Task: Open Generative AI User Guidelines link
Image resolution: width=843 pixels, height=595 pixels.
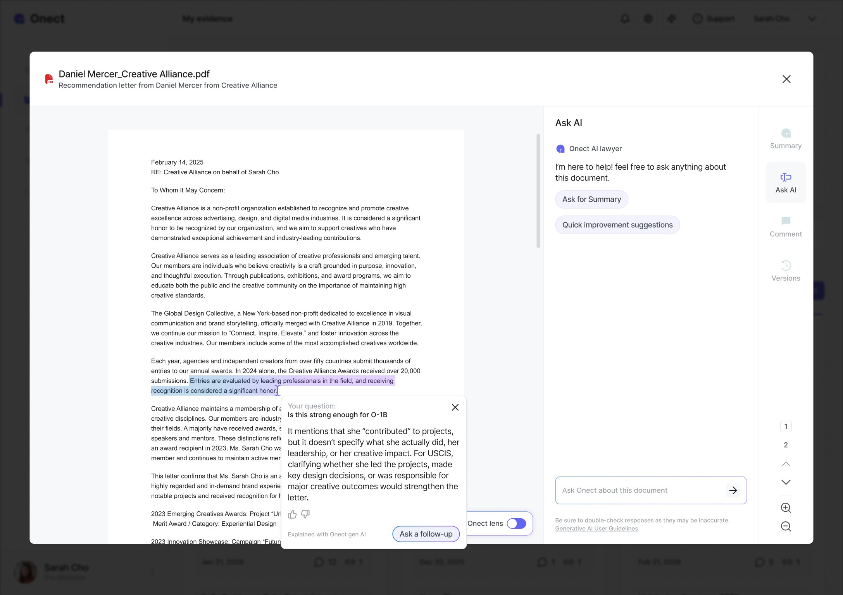Action: point(596,528)
